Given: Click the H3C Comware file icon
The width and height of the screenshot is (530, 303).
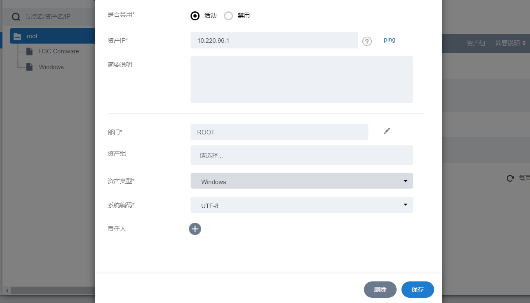Looking at the screenshot, I should 29,51.
